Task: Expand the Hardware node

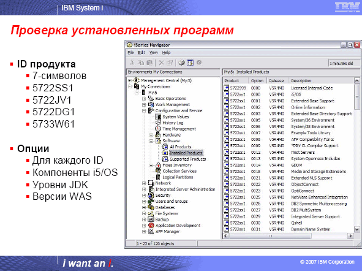Action: 151,135
